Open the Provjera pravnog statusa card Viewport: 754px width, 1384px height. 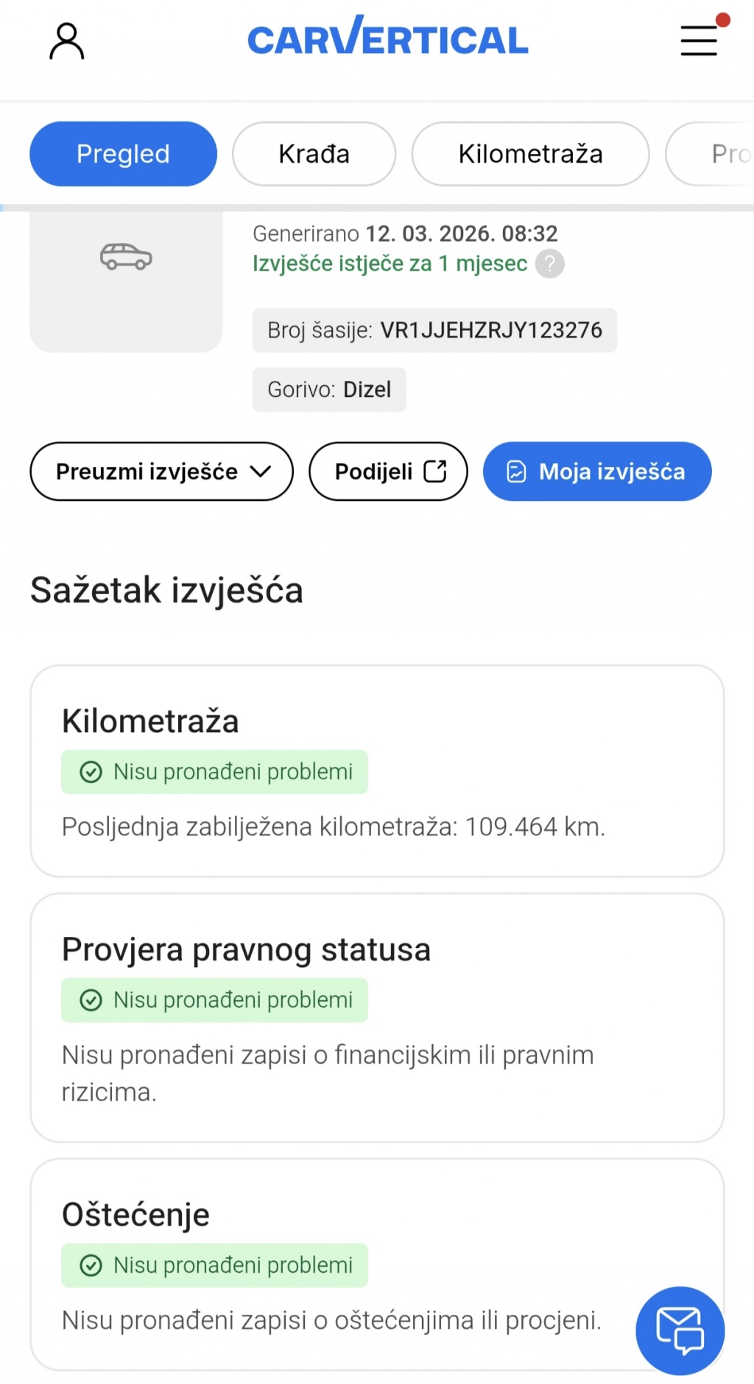point(377,1016)
